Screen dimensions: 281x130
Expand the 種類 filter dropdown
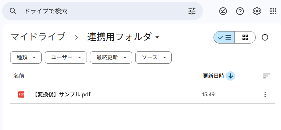[26, 57]
